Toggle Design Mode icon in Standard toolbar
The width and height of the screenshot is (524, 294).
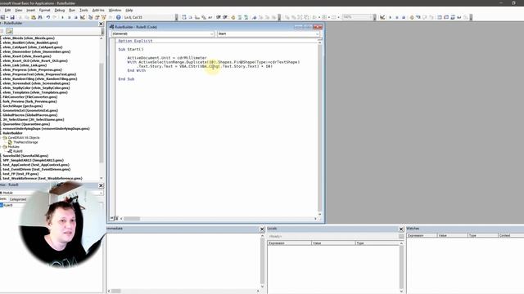tap(83, 17)
